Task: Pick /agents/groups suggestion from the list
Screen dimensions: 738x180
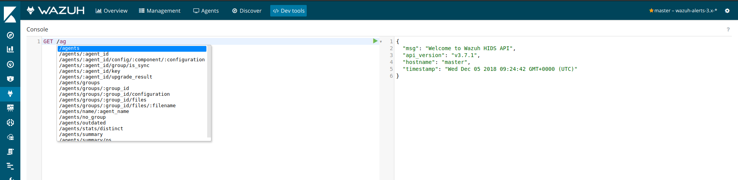Action: click(x=80, y=83)
